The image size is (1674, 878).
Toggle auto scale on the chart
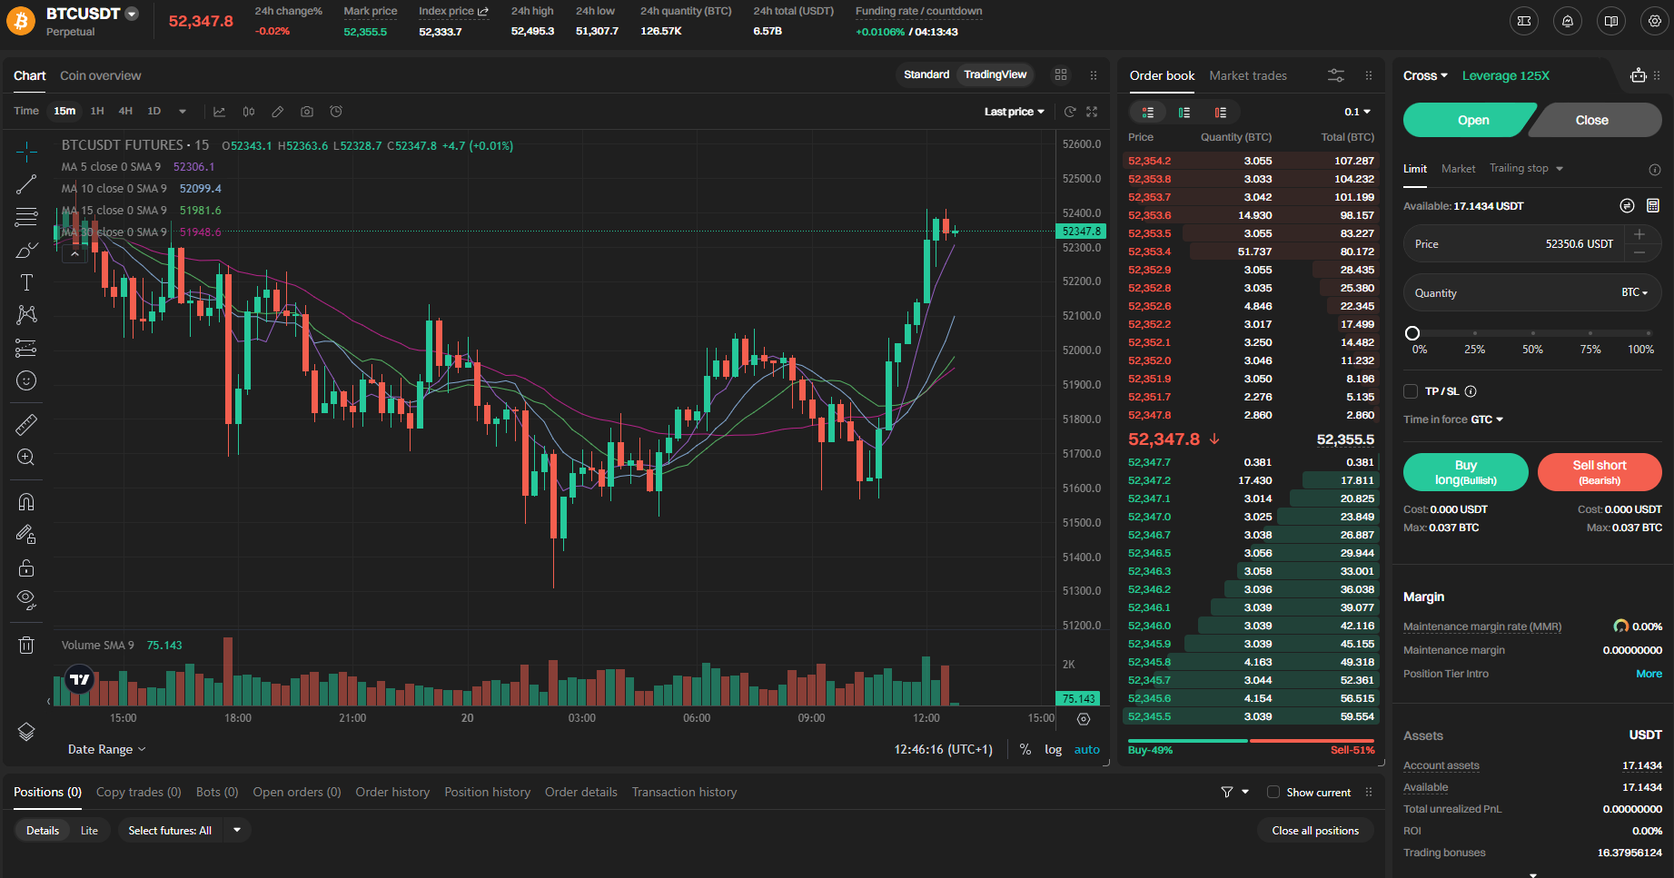click(1086, 749)
